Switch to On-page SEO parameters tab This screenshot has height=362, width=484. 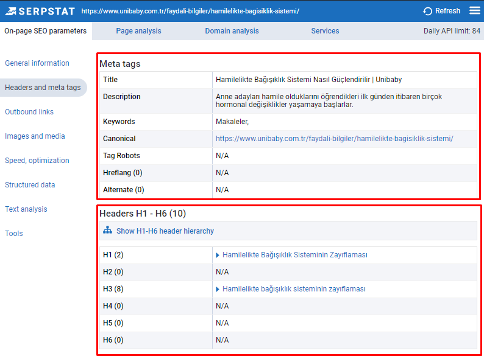(x=45, y=31)
